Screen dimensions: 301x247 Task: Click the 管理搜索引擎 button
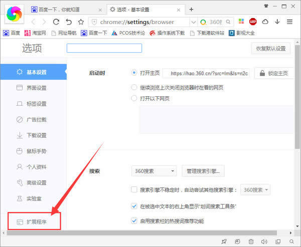[x=203, y=171]
